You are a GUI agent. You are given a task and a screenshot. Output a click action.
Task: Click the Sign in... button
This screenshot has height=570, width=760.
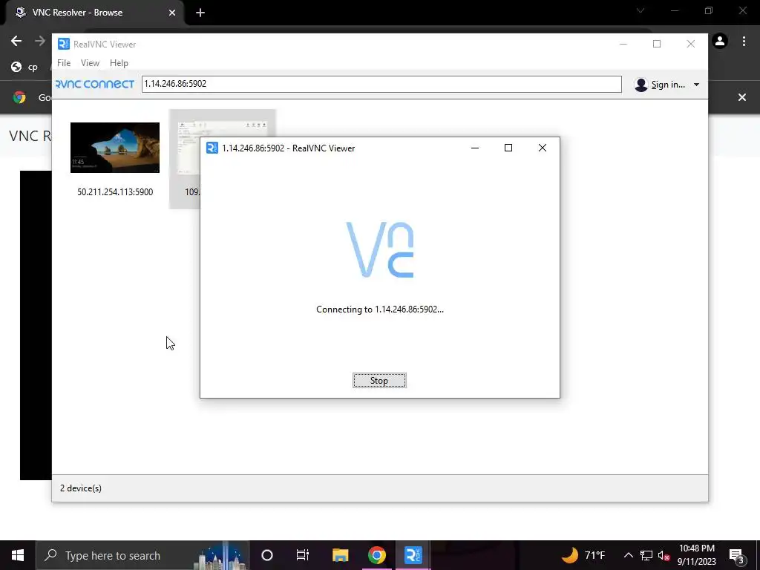coord(660,85)
